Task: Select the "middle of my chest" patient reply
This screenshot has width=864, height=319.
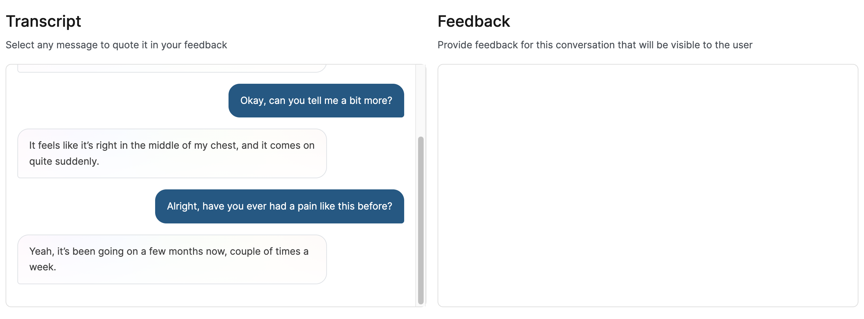Action: point(172,153)
